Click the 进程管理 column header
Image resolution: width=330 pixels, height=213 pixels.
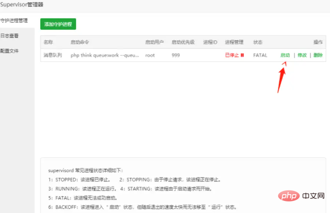point(234,42)
